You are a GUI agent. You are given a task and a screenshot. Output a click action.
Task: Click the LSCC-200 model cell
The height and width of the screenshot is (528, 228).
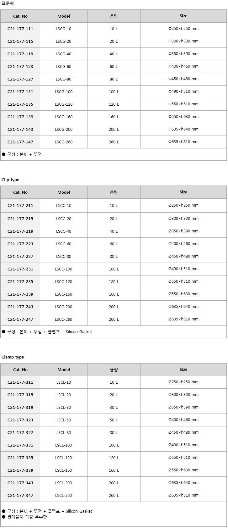tap(64, 307)
